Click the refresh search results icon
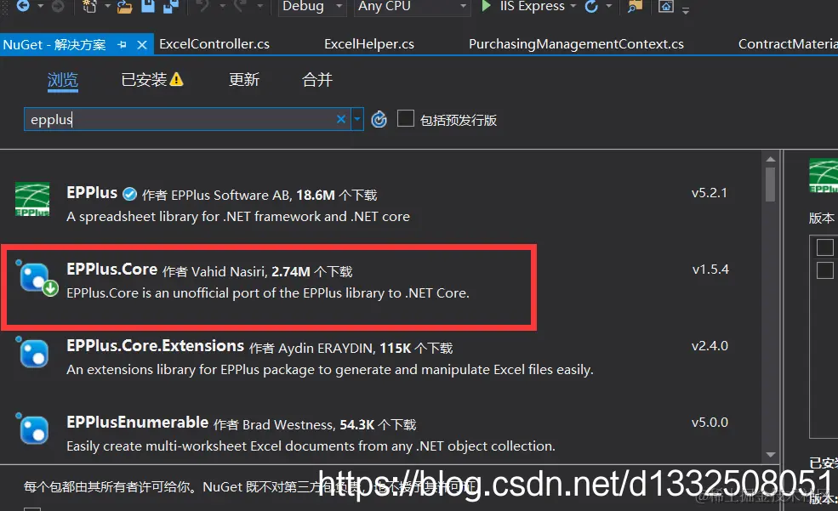 (x=379, y=119)
